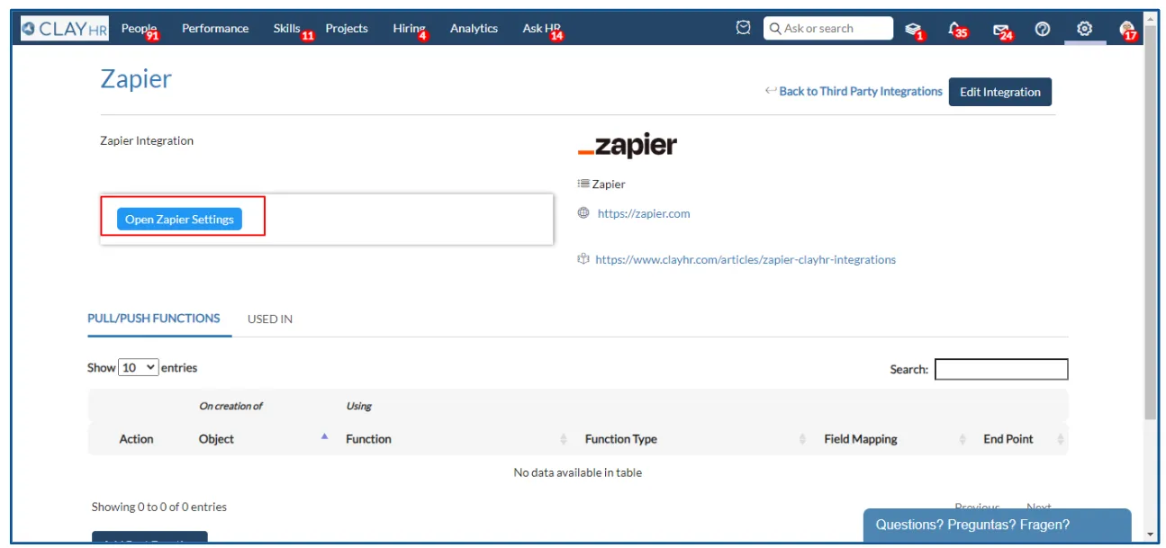Open the zapier-clayhr-integrations article link
Viewport: 1166px width, 548px height.
746,259
